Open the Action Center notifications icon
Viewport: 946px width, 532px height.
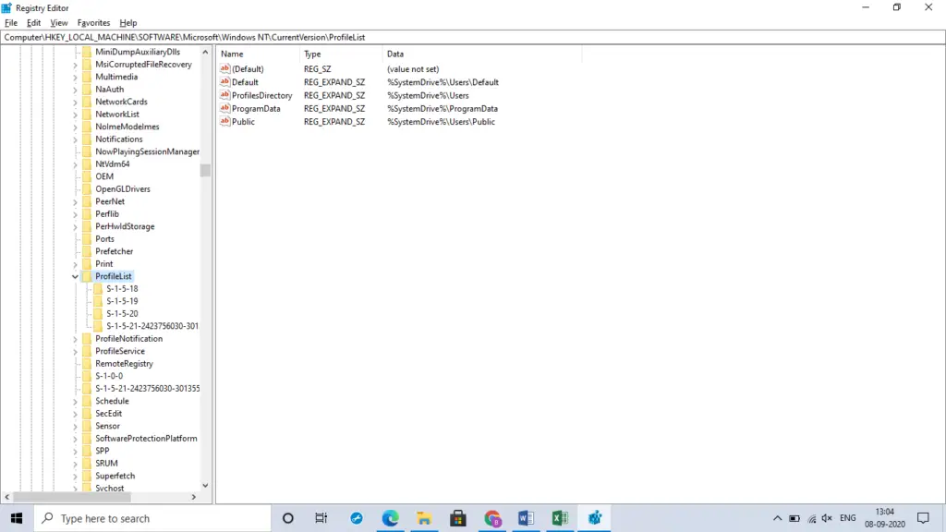tap(923, 519)
